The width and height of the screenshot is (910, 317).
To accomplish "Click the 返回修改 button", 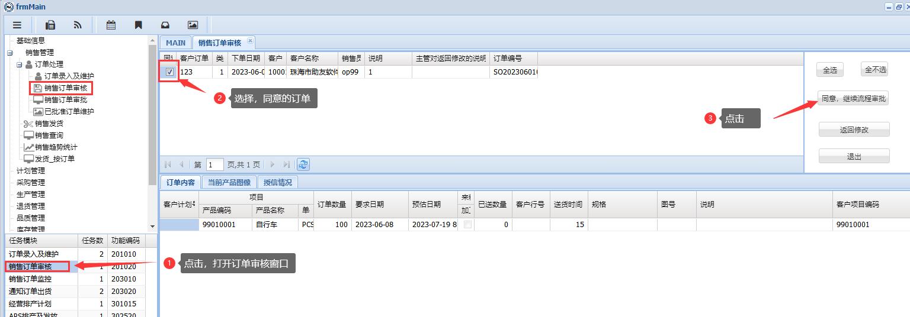I will (854, 130).
